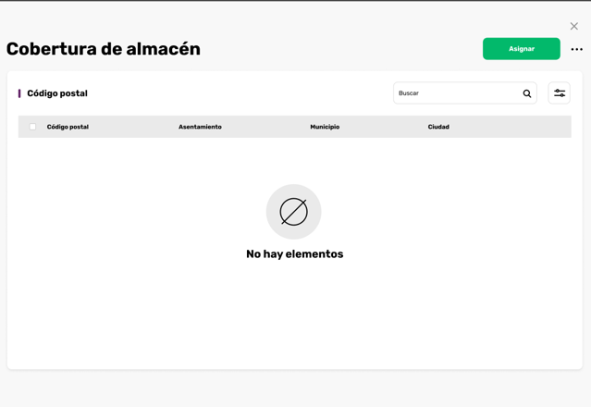Click the 'Cobertura de almacén' title
Screen dimensions: 591x407
pos(104,49)
